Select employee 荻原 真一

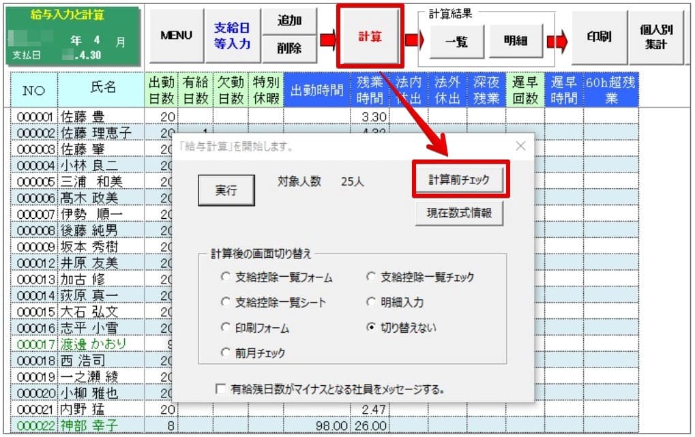89,295
